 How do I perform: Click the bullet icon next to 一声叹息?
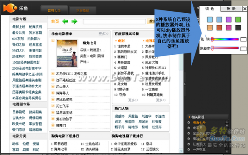(188, 149)
